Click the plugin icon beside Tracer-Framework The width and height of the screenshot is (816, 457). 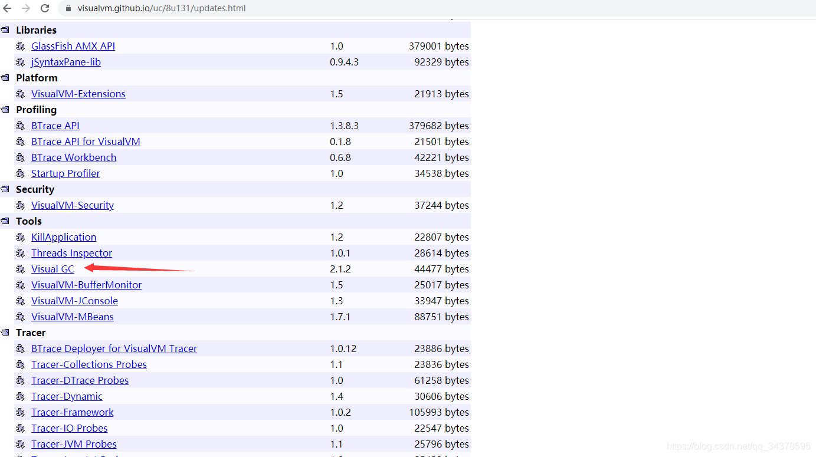pos(21,412)
